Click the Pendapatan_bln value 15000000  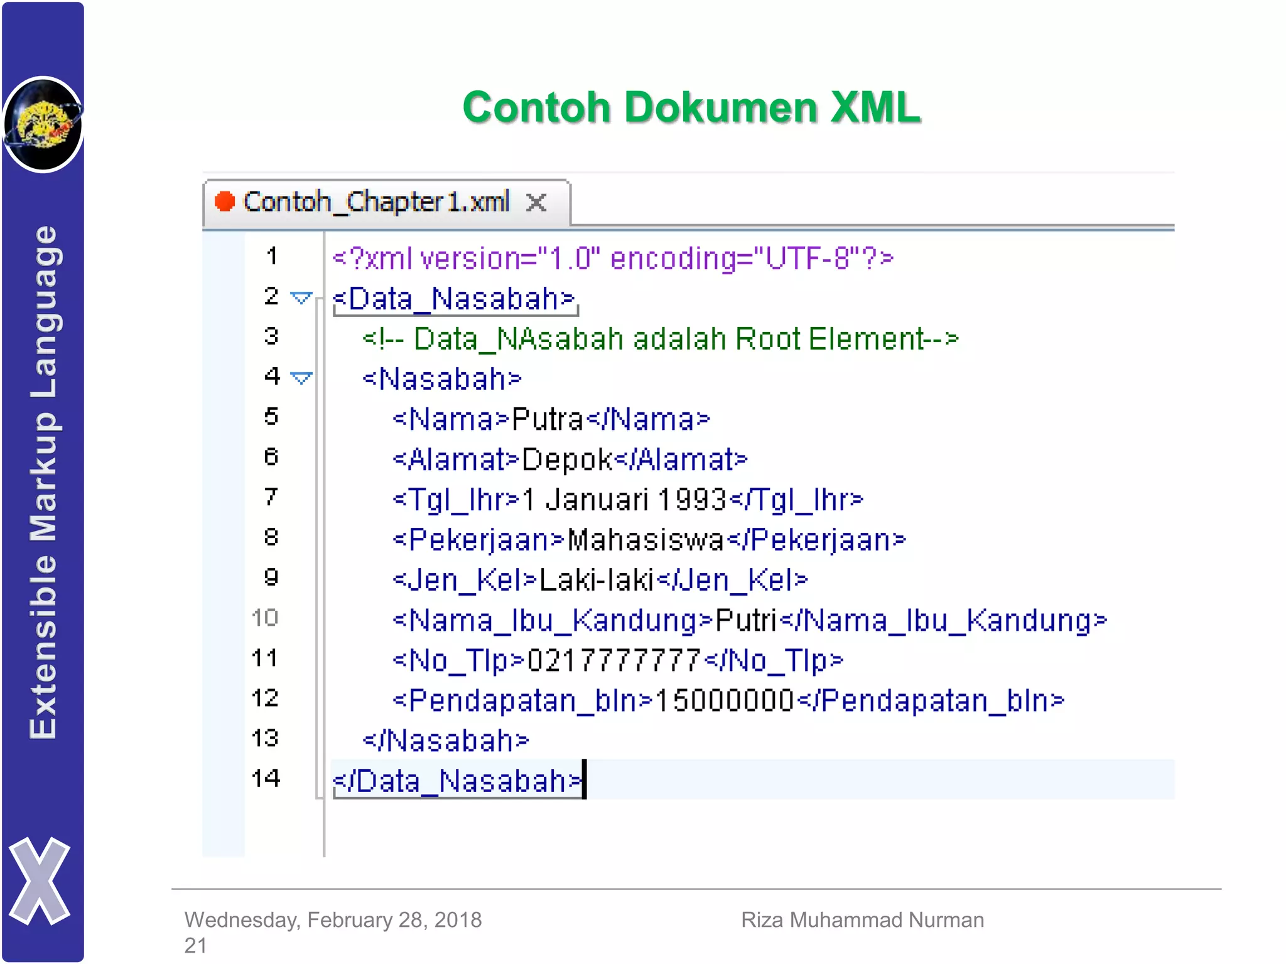[725, 700]
